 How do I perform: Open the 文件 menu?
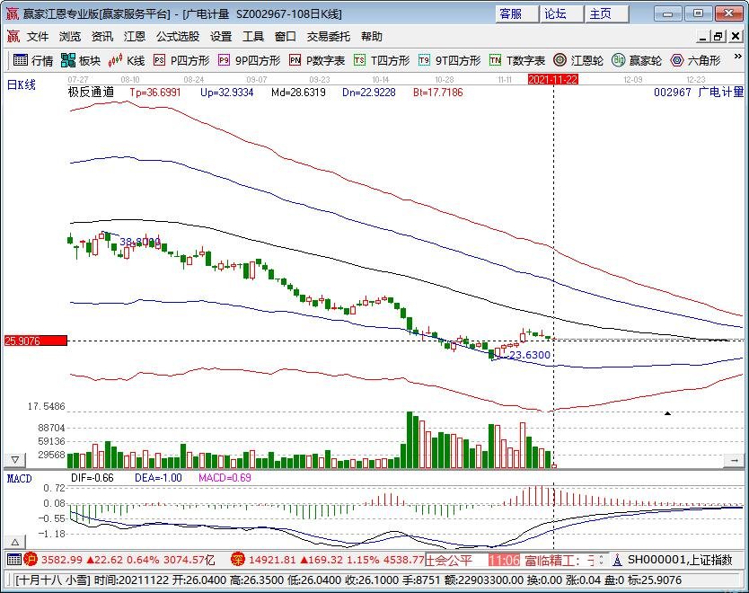click(x=38, y=36)
